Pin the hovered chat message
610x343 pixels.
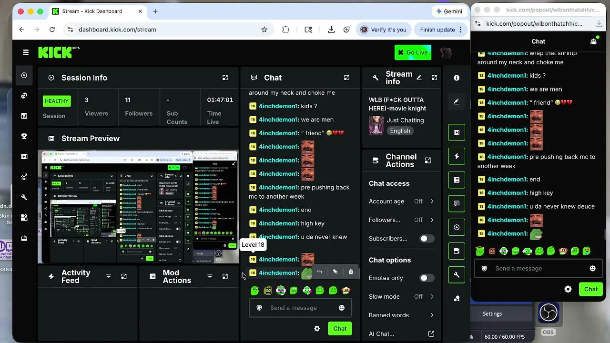pyautogui.click(x=335, y=272)
